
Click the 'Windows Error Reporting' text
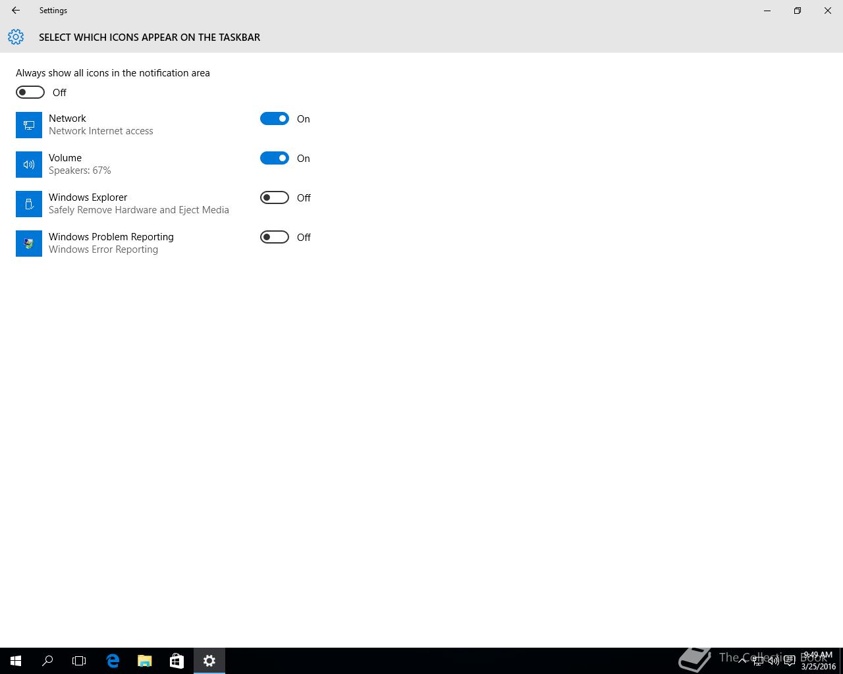click(x=103, y=249)
